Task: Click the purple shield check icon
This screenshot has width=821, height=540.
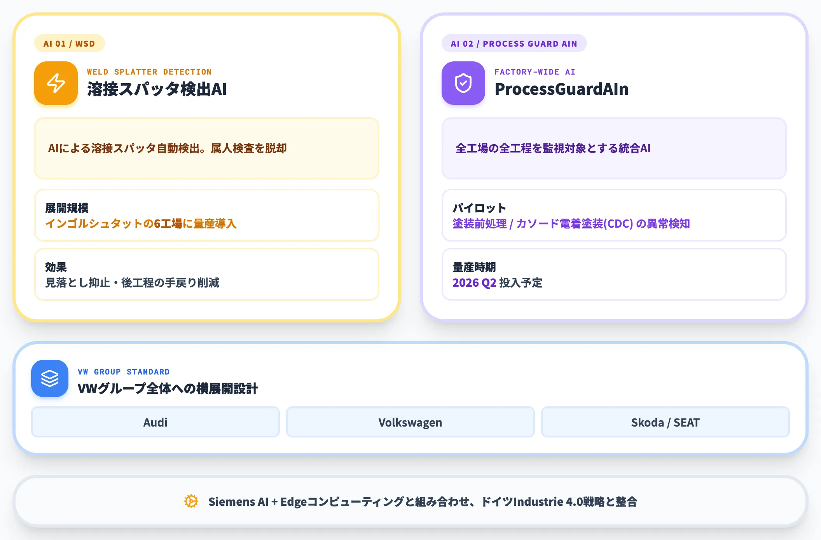Action: (463, 83)
